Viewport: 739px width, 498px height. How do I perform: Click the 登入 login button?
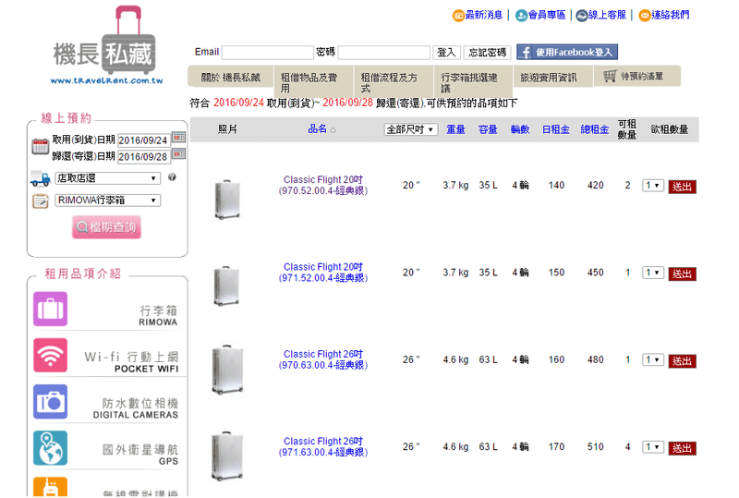tap(445, 53)
